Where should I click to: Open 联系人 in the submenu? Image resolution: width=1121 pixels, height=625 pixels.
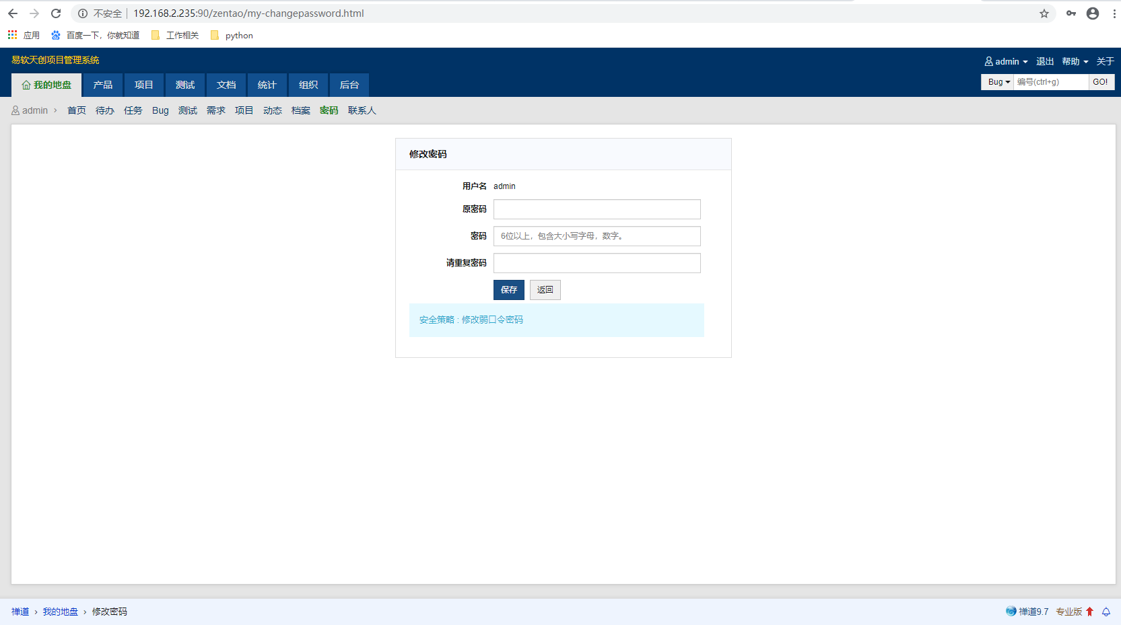(x=362, y=110)
